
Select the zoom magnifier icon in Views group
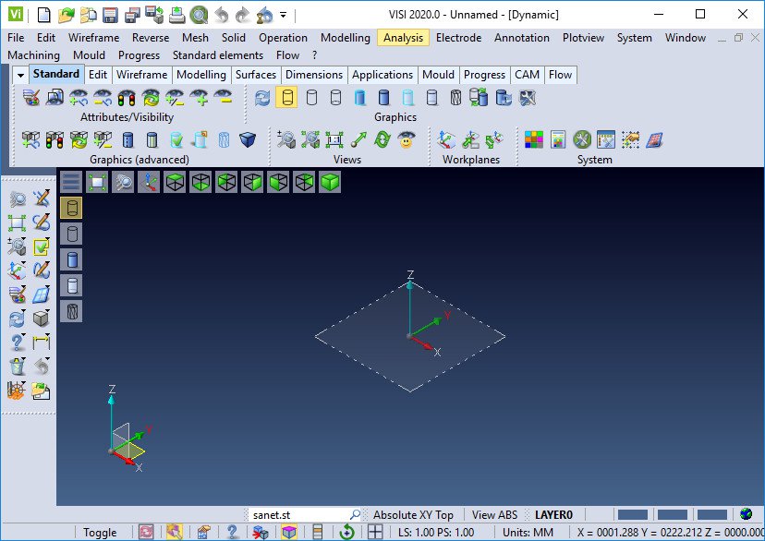285,140
